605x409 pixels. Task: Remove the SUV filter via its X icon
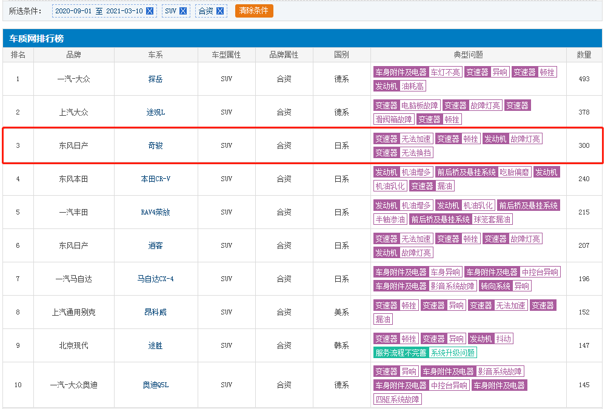click(x=183, y=11)
